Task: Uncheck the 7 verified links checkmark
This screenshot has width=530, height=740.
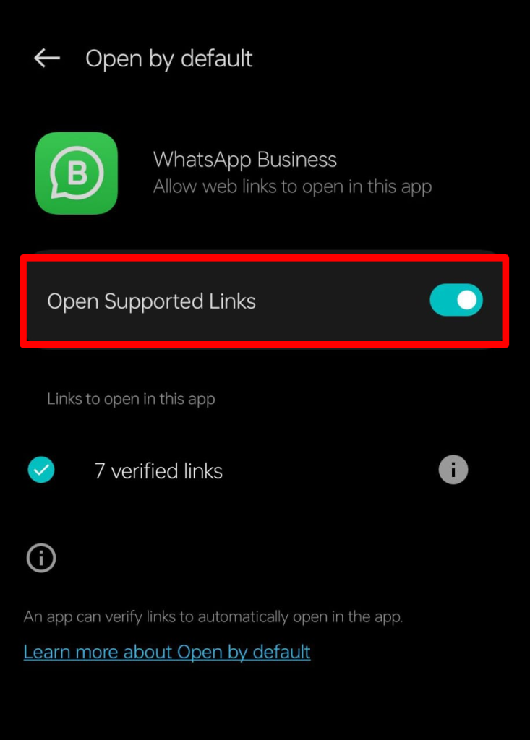Action: tap(41, 470)
